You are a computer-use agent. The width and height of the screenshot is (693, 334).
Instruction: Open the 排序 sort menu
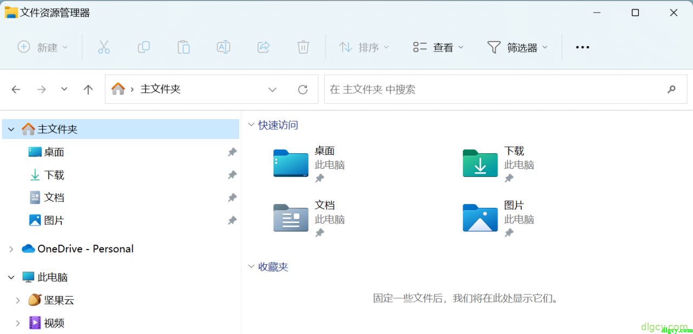tap(364, 48)
